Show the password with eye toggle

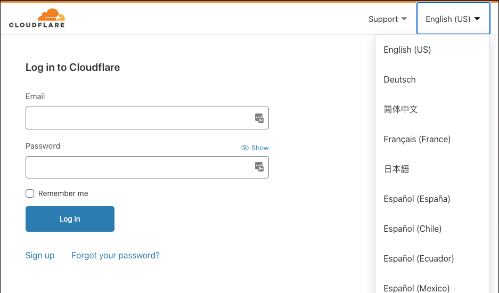[x=255, y=148]
